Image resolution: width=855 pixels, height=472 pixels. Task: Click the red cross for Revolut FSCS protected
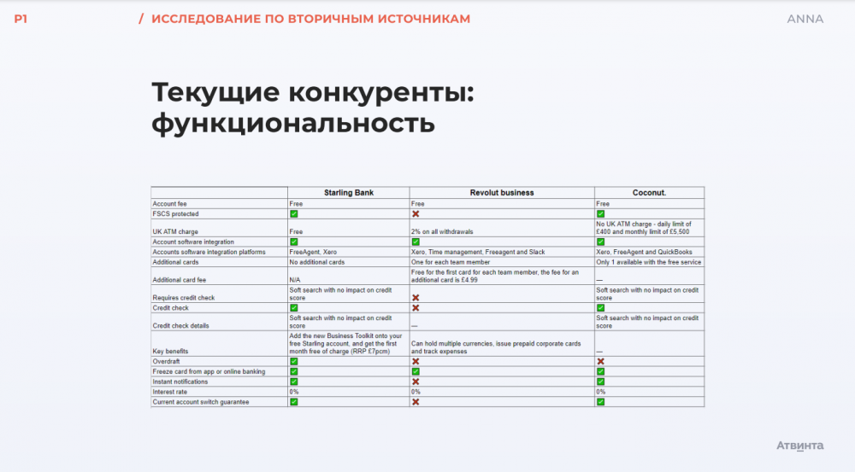click(416, 214)
